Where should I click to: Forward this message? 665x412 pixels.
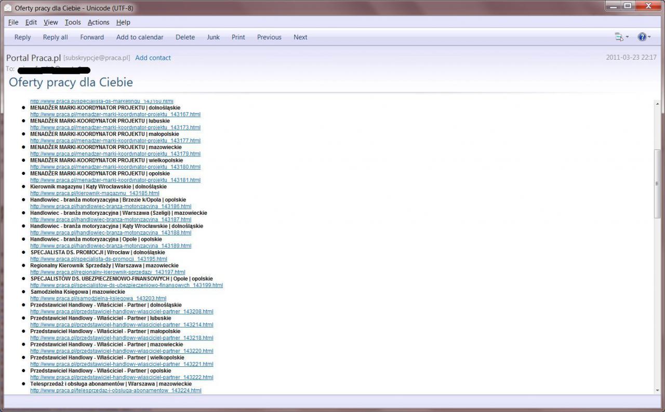click(x=92, y=37)
